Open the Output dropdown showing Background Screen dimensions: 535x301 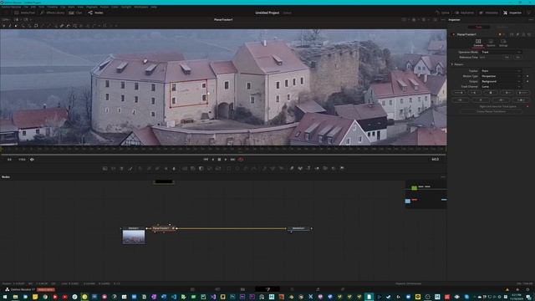coord(501,82)
